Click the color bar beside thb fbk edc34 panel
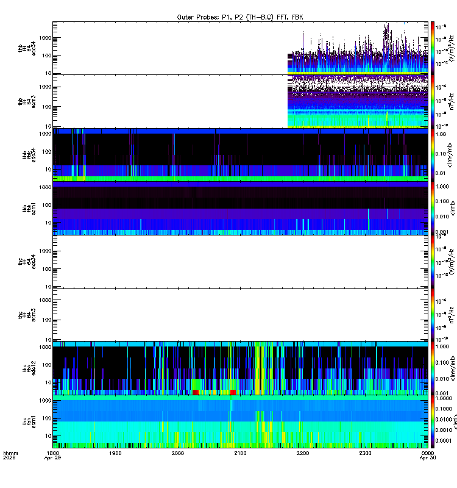 pyautogui.click(x=433, y=155)
